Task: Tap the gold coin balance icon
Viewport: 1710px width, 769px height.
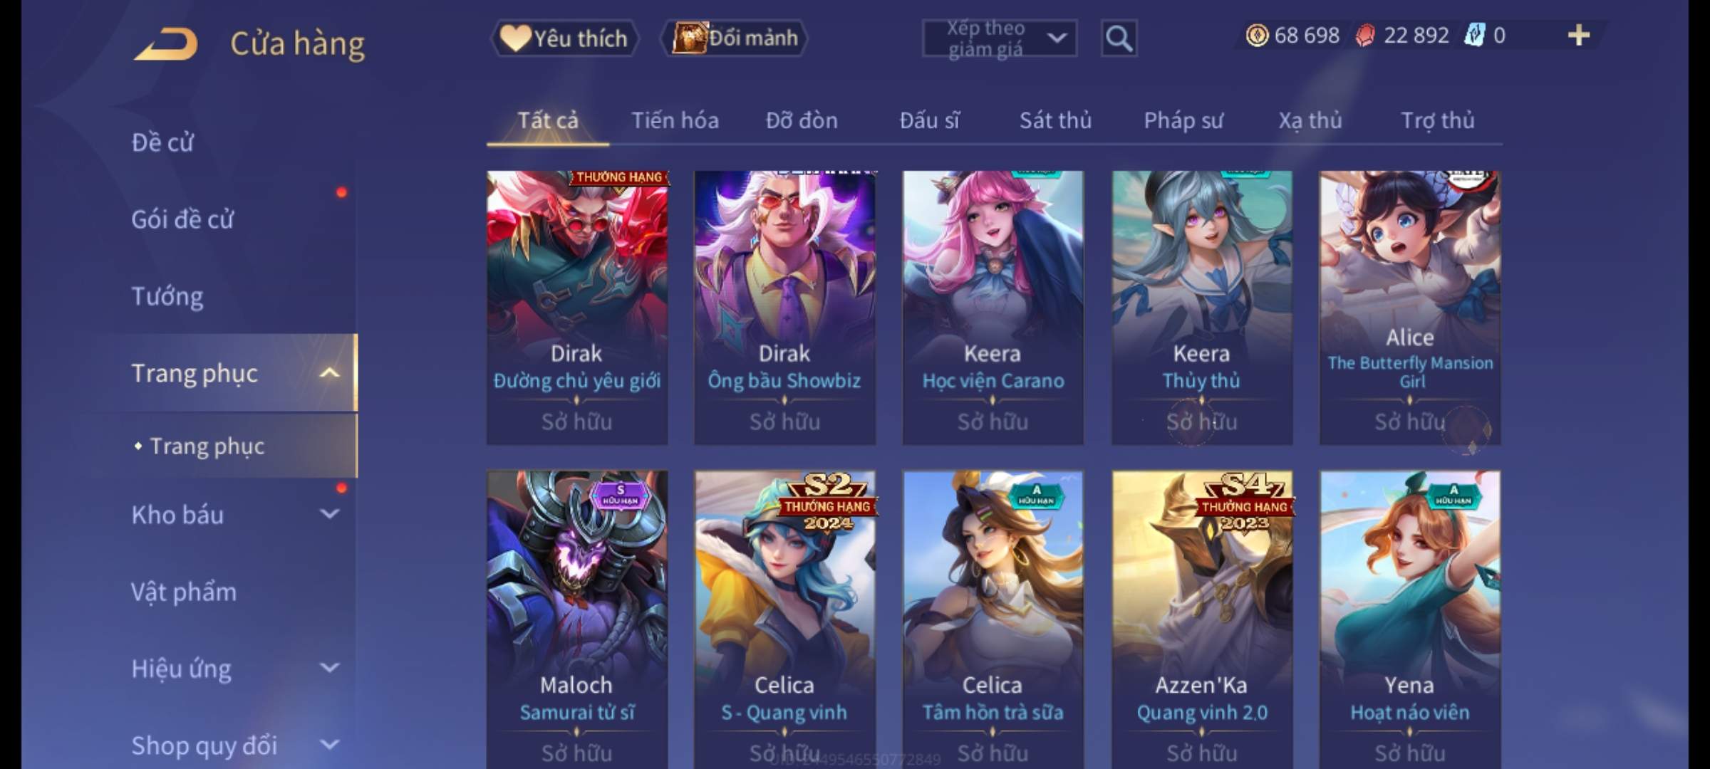Action: pyautogui.click(x=1257, y=35)
